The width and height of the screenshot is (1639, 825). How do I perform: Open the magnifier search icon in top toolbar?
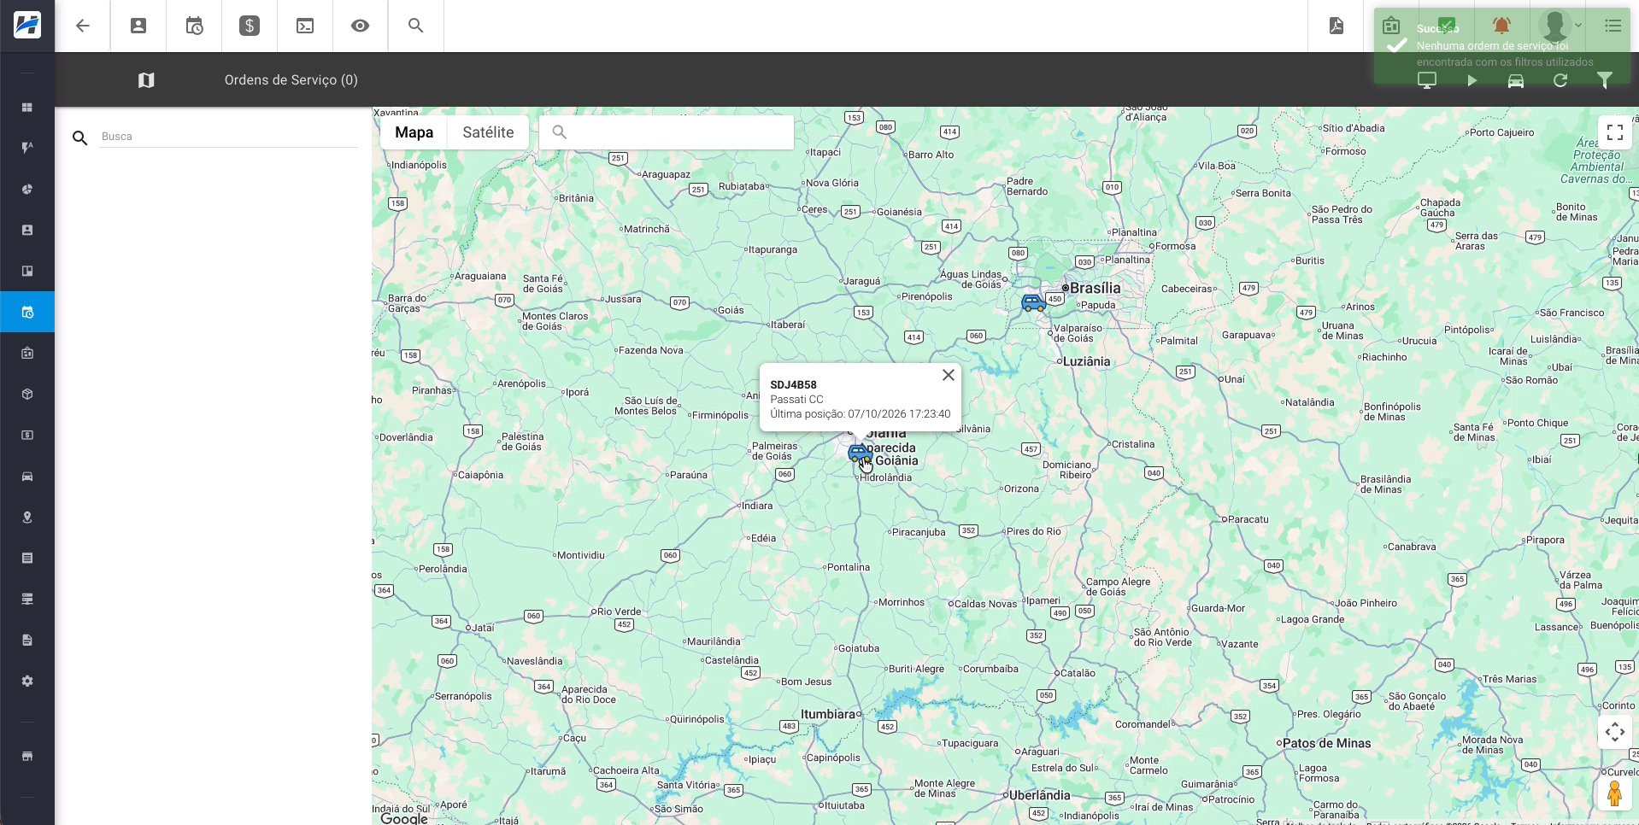416,26
